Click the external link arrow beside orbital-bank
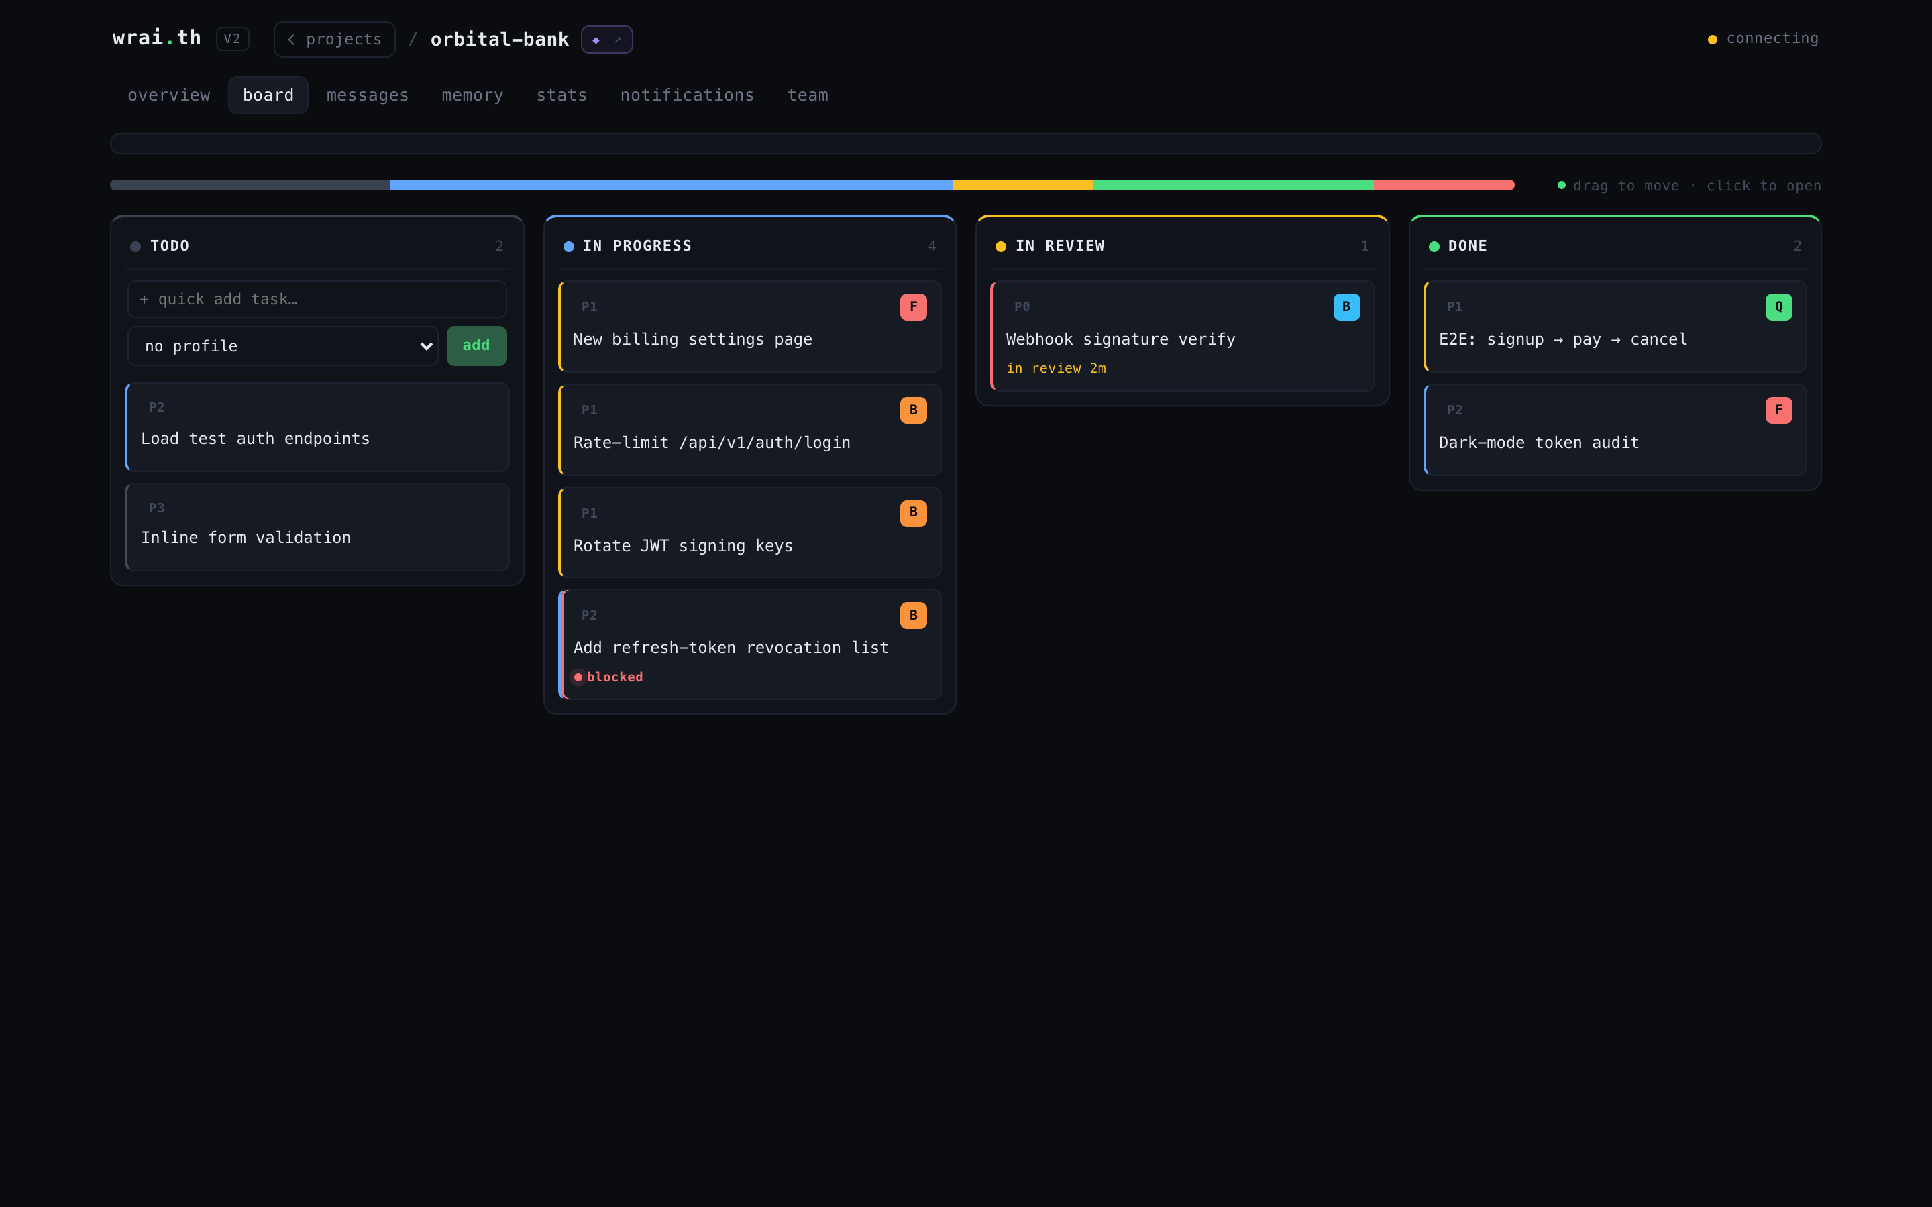 (617, 40)
